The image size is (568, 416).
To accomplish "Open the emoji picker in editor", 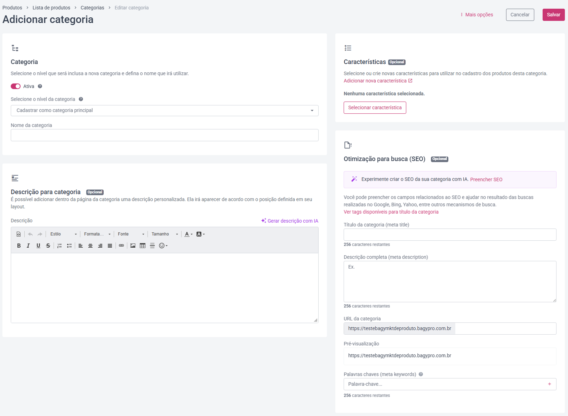I will pos(163,246).
